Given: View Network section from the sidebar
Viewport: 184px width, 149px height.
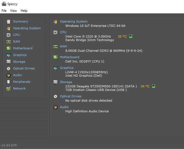Looking at the screenshot, I should click(x=19, y=88).
